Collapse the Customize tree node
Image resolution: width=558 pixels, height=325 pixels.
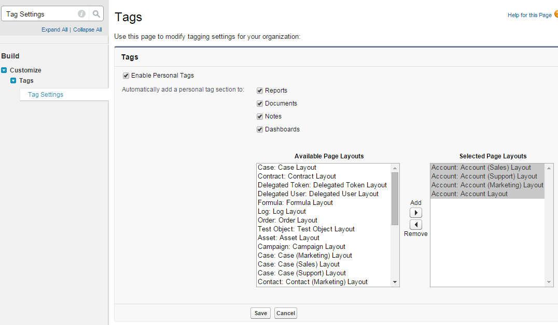point(4,70)
